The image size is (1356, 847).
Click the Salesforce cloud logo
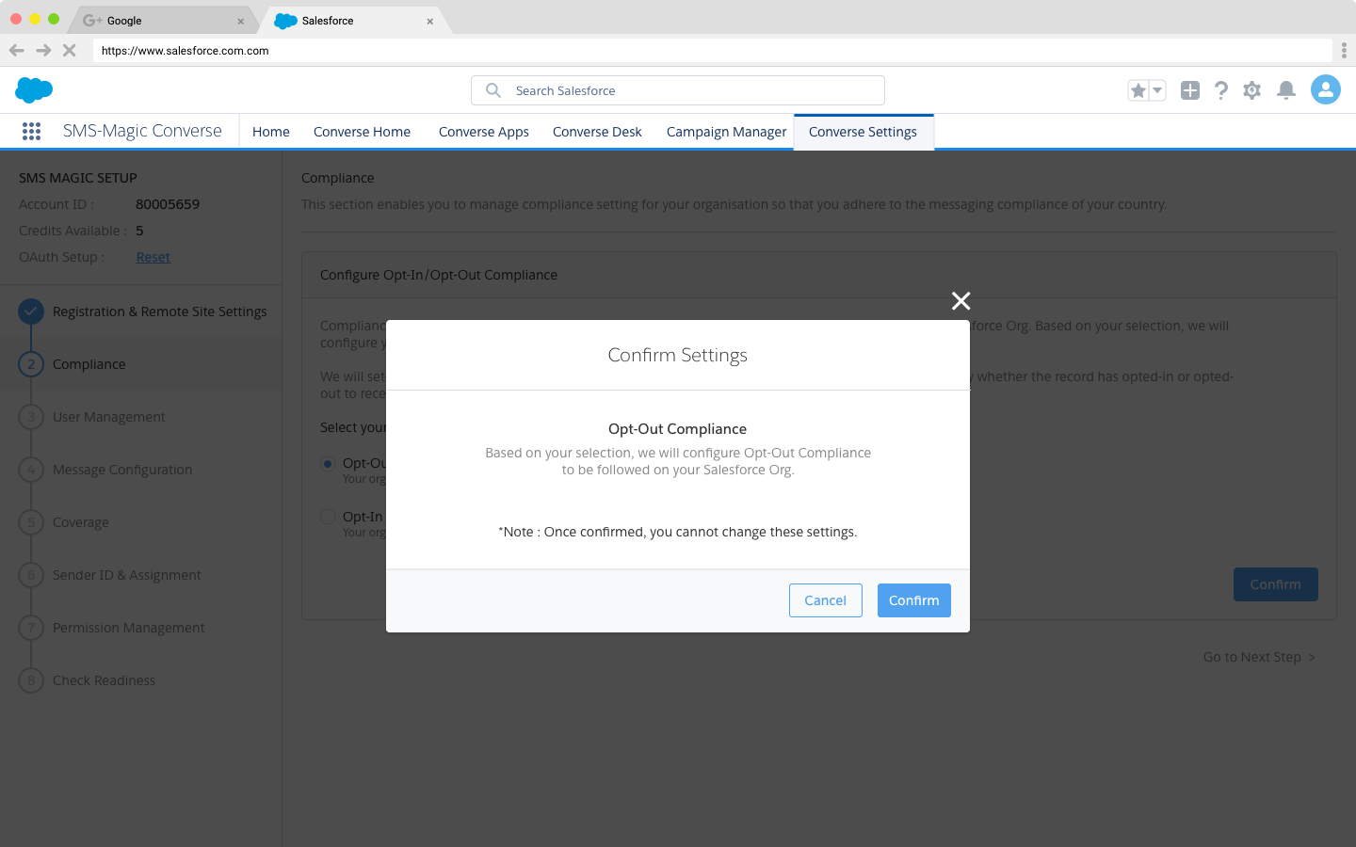click(x=34, y=90)
